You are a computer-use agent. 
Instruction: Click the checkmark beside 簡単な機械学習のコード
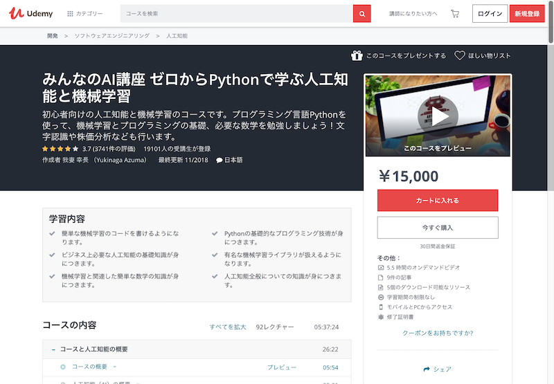click(x=53, y=233)
